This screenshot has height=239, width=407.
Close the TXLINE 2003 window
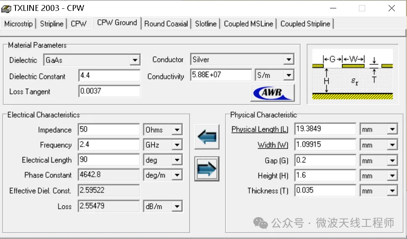point(392,8)
